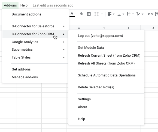
Task: Choose Get Module Data
Action: (106, 48)
